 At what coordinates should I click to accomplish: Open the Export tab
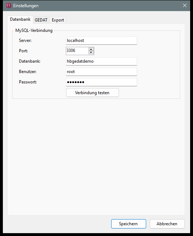click(x=58, y=20)
